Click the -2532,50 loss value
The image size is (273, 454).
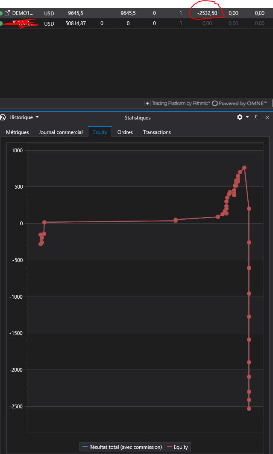click(207, 13)
